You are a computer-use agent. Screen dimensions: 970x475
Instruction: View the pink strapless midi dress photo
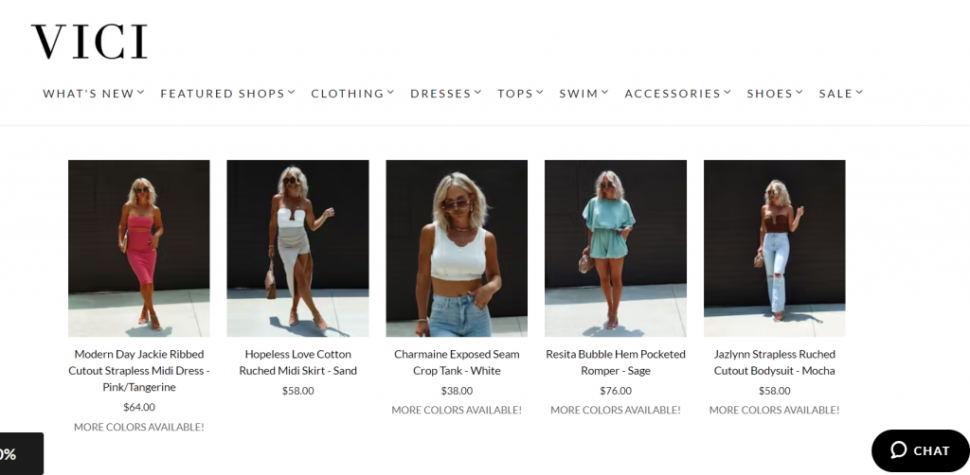click(x=139, y=248)
